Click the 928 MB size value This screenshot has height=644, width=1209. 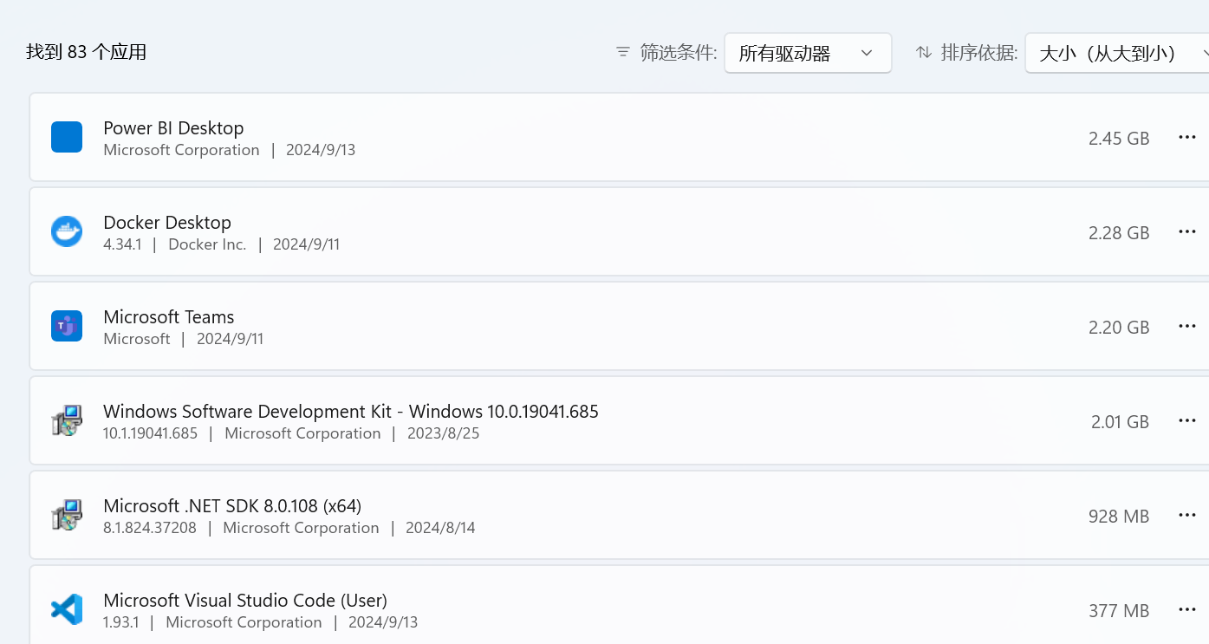(x=1119, y=517)
